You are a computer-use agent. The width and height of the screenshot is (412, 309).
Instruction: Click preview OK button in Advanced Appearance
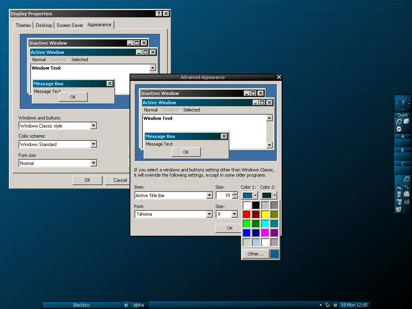[x=186, y=152]
